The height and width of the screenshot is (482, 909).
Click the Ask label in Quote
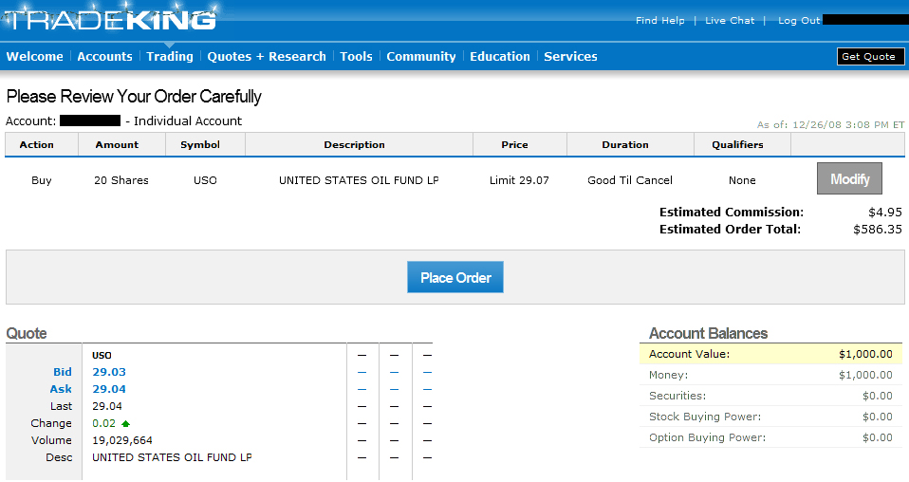(61, 389)
